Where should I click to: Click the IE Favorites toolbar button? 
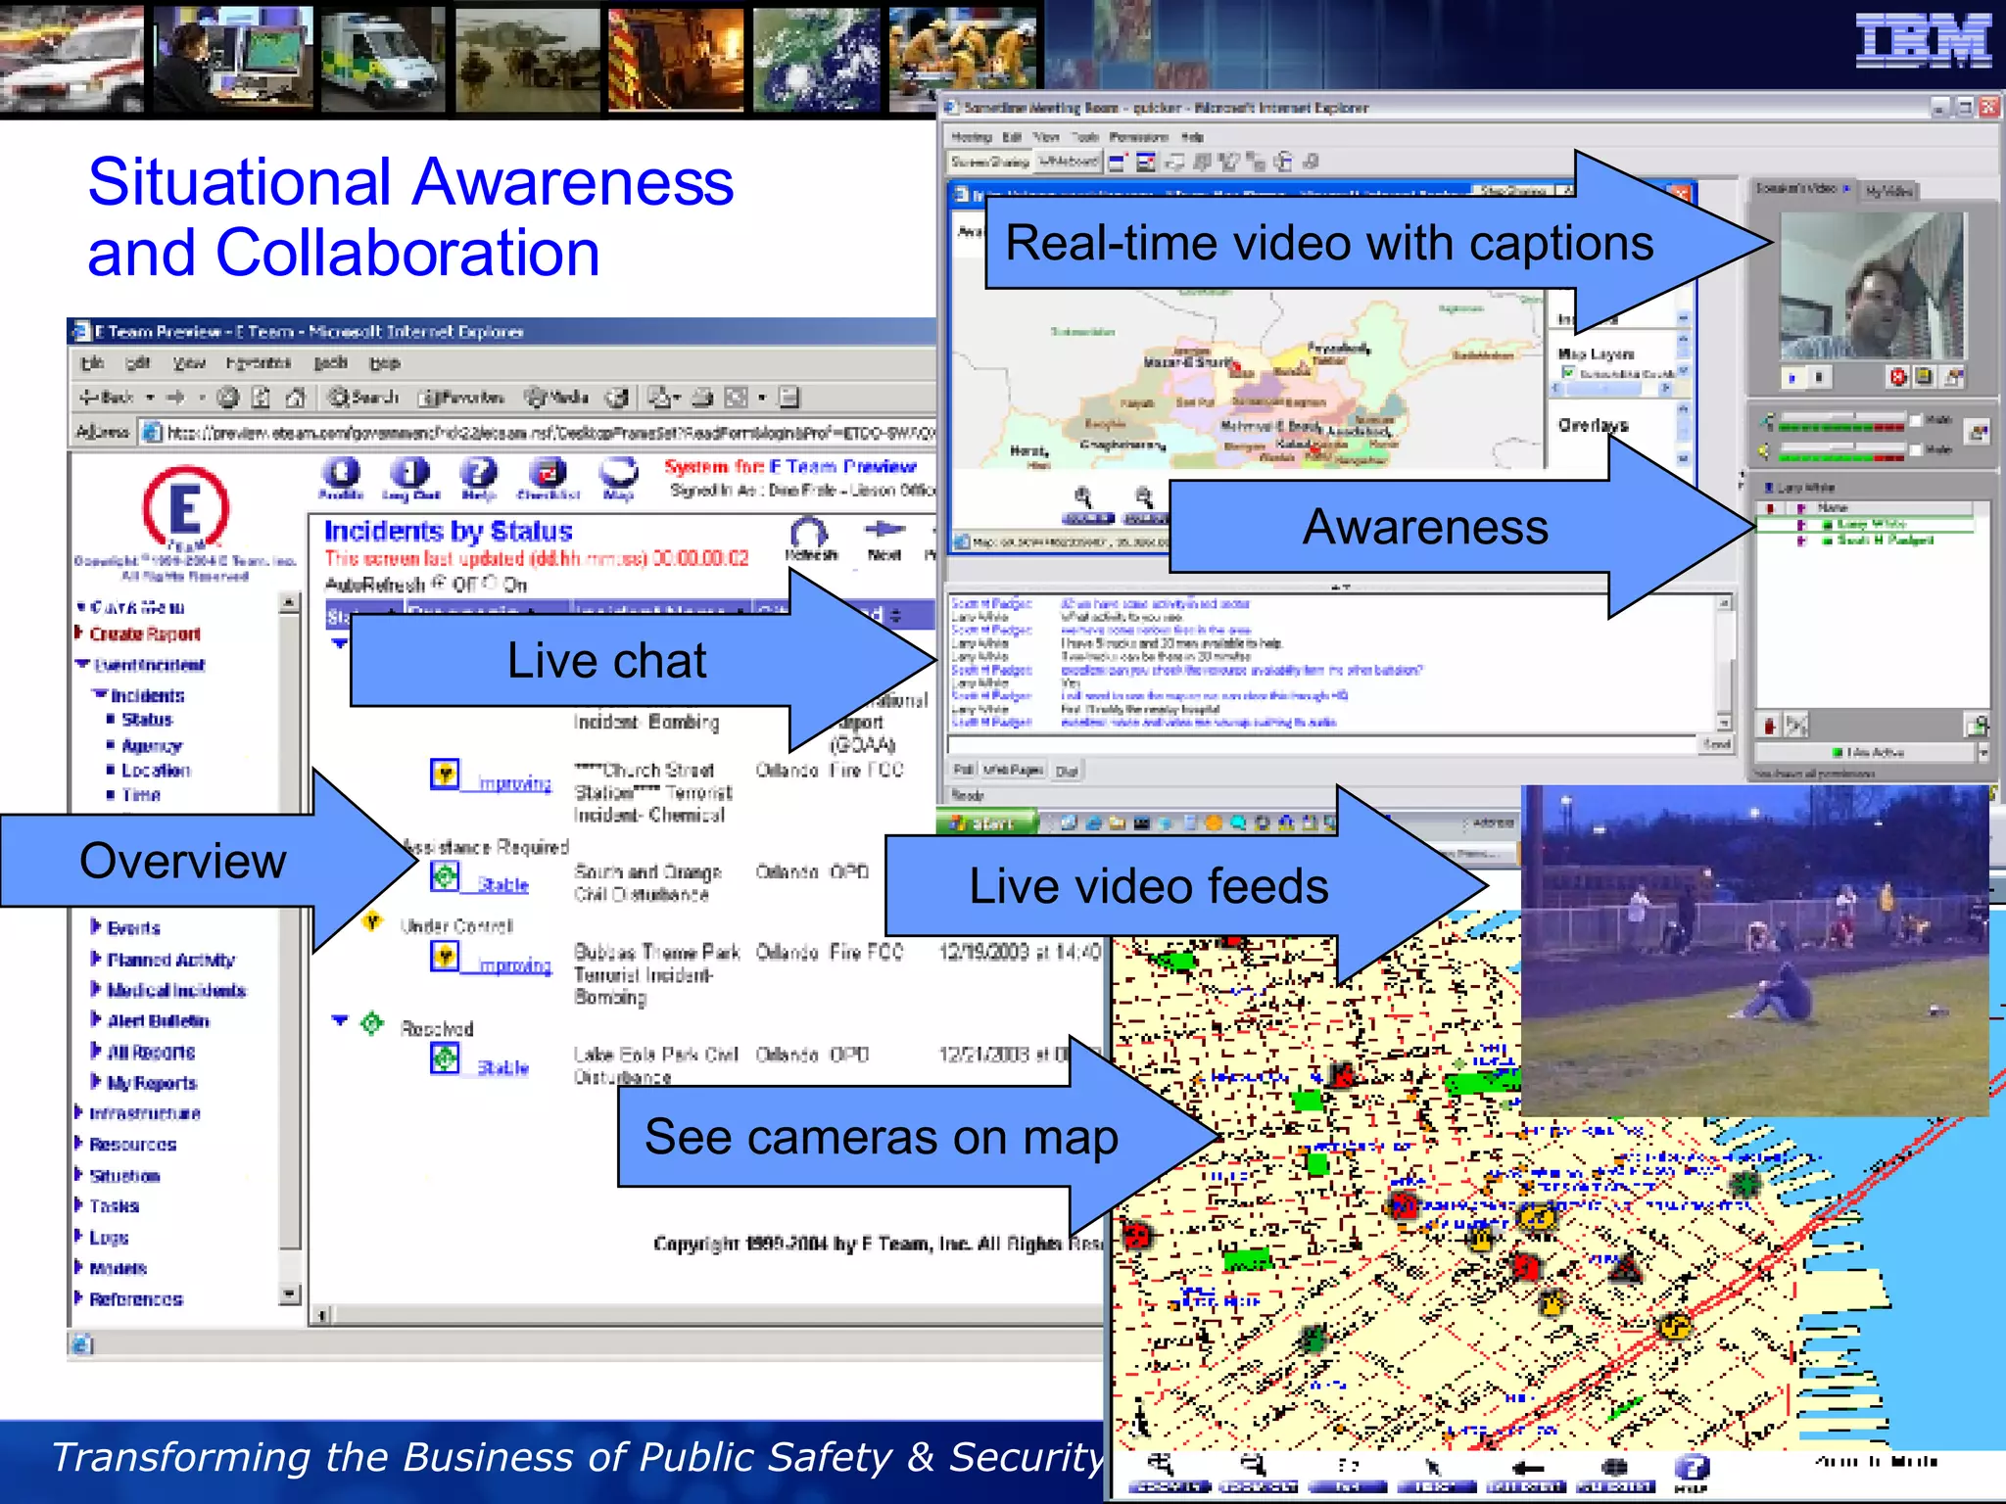click(x=461, y=397)
